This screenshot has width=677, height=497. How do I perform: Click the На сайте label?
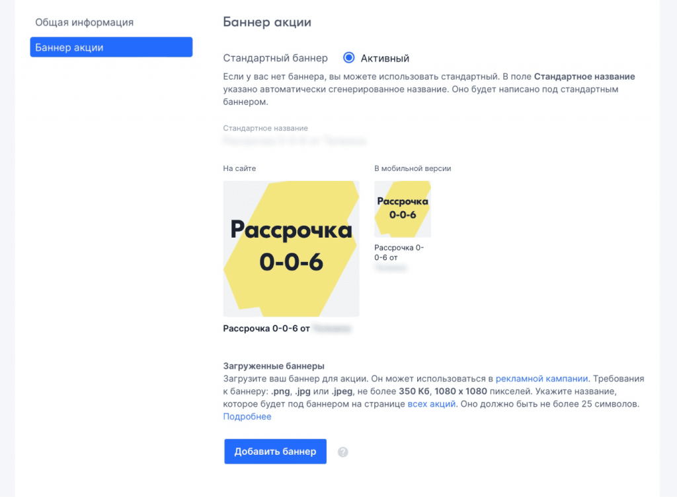(239, 168)
